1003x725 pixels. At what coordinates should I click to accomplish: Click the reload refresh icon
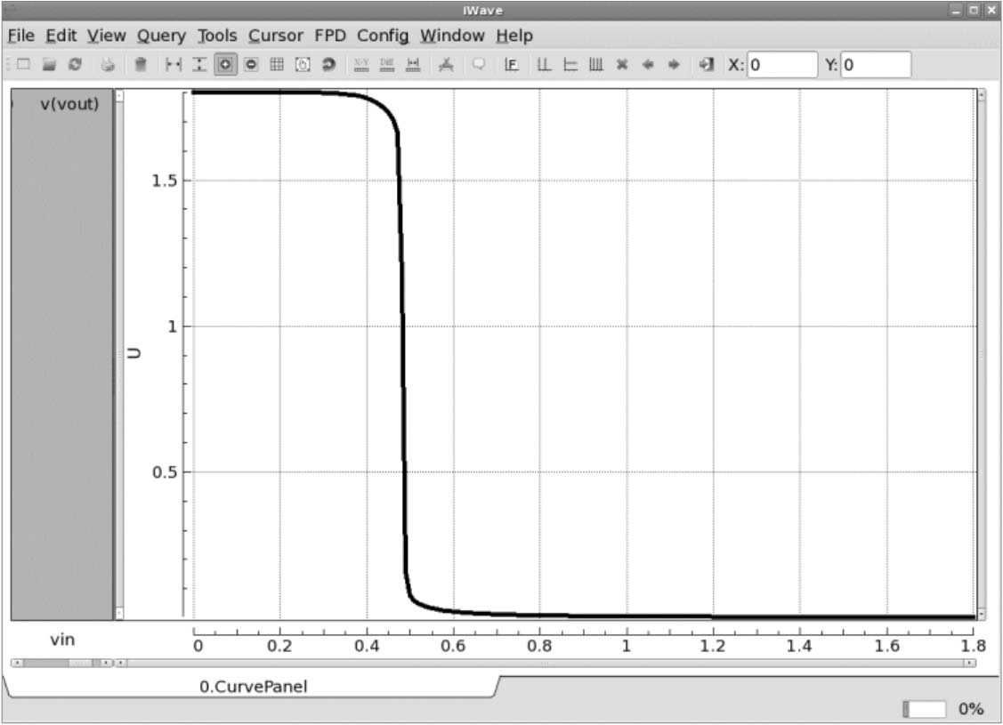tap(76, 65)
